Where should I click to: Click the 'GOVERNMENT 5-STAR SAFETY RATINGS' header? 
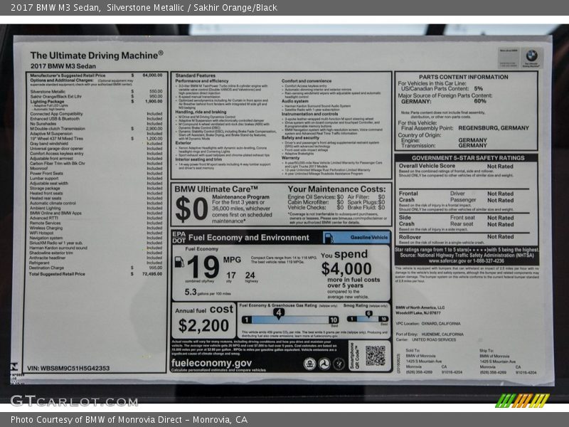pos(468,158)
